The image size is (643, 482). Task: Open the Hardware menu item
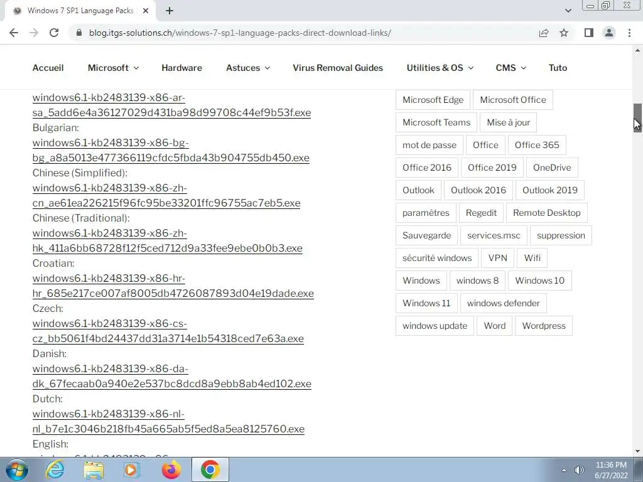click(x=181, y=68)
